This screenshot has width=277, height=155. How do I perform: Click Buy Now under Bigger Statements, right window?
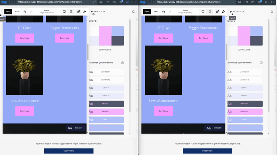click(203, 38)
